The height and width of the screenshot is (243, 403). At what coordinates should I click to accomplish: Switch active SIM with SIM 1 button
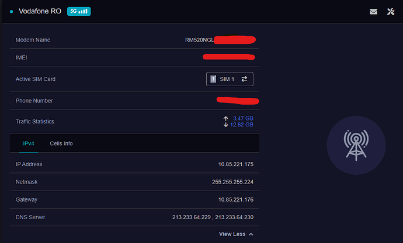(230, 79)
